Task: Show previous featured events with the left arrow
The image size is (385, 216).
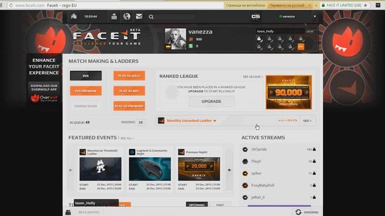Action: (70, 170)
